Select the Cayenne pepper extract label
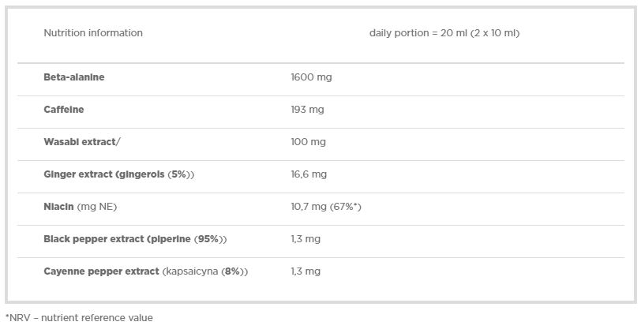This screenshot has height=333, width=641. pos(101,271)
